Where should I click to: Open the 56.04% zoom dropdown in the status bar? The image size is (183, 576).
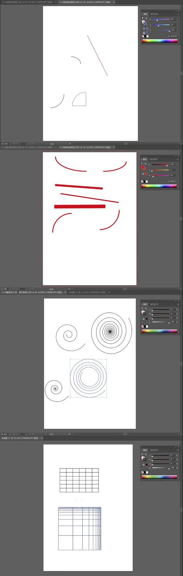[x=10, y=289]
